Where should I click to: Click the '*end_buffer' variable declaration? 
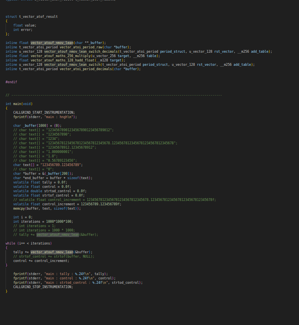click(x=34, y=178)
